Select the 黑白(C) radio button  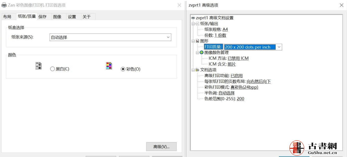coord(52,69)
